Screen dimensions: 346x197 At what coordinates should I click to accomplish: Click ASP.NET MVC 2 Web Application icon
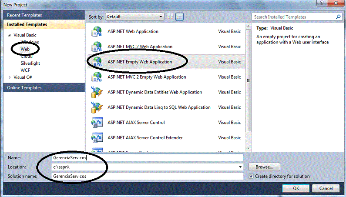point(97,47)
